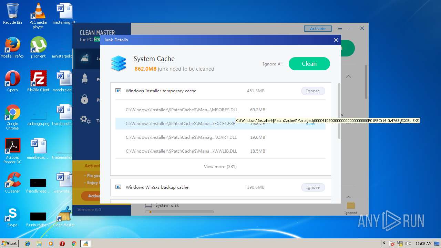Click the 862.0MB junk size text
This screenshot has width=441, height=248.
pyautogui.click(x=145, y=69)
